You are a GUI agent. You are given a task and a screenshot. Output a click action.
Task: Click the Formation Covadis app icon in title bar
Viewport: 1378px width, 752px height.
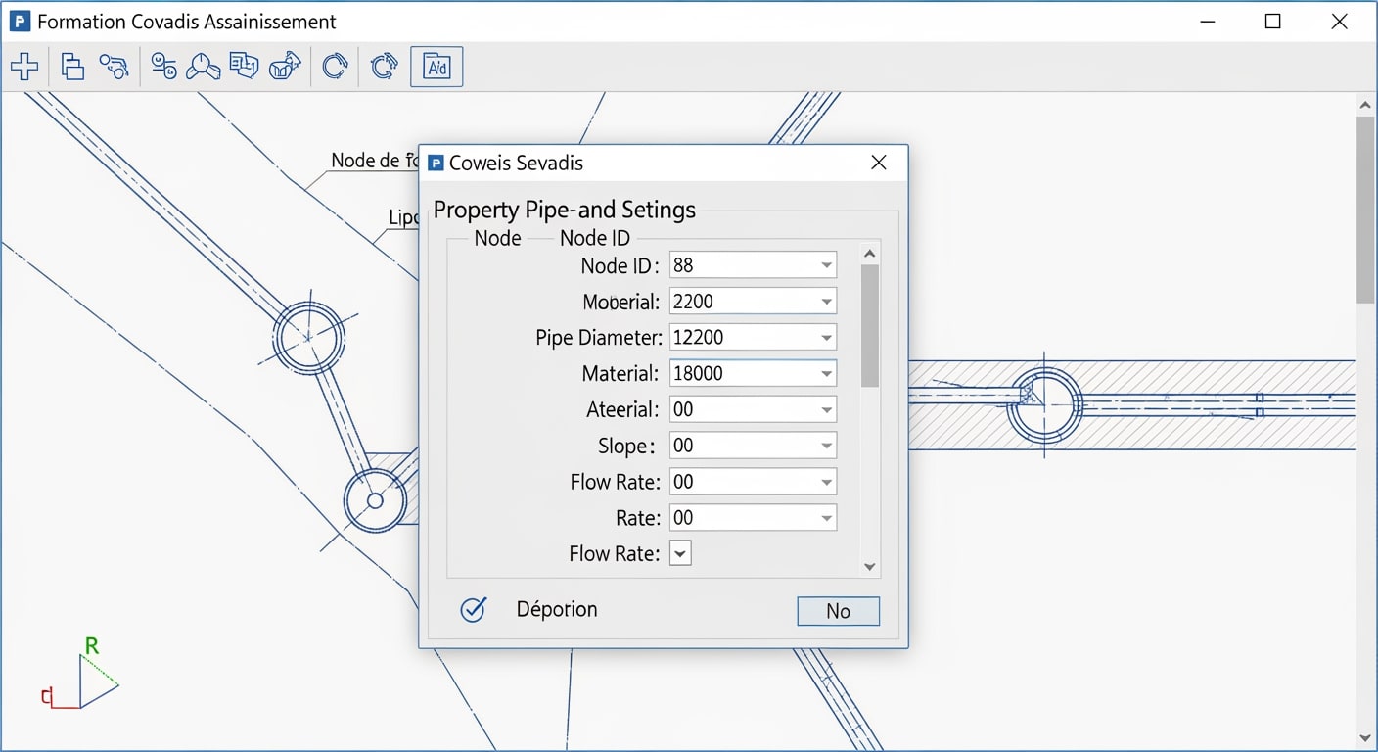(x=19, y=22)
